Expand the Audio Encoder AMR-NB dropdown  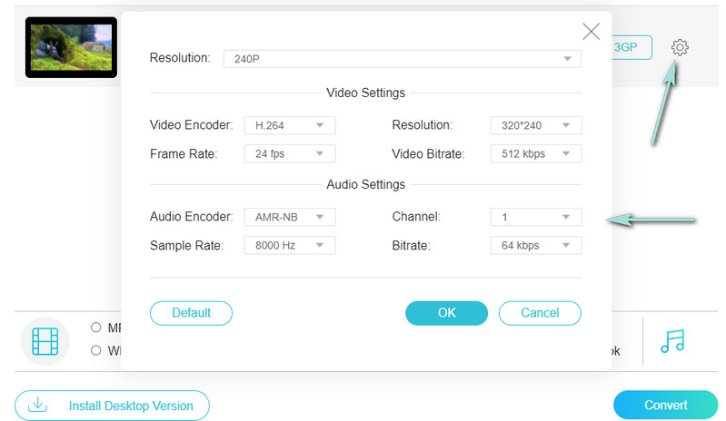[290, 217]
